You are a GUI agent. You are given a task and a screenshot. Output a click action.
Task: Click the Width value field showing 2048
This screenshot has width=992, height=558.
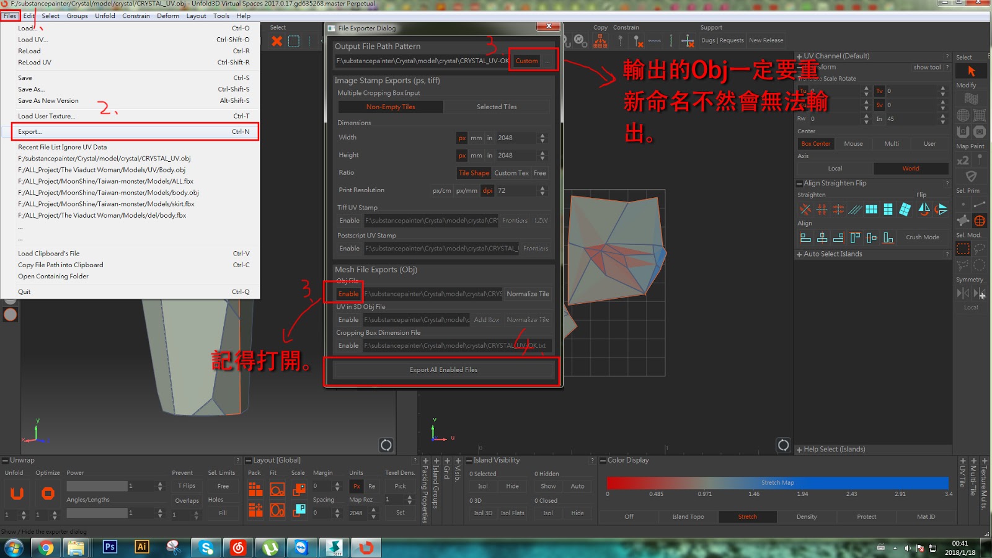pyautogui.click(x=516, y=138)
